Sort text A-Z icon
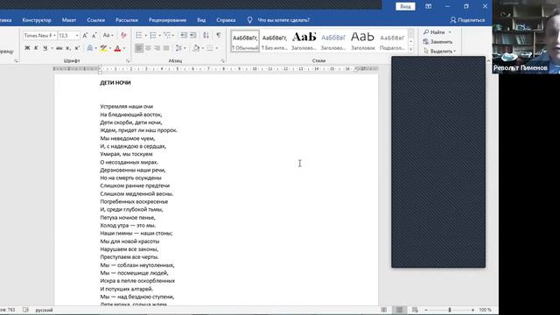Screen dimensions: 560x315 point(206,35)
